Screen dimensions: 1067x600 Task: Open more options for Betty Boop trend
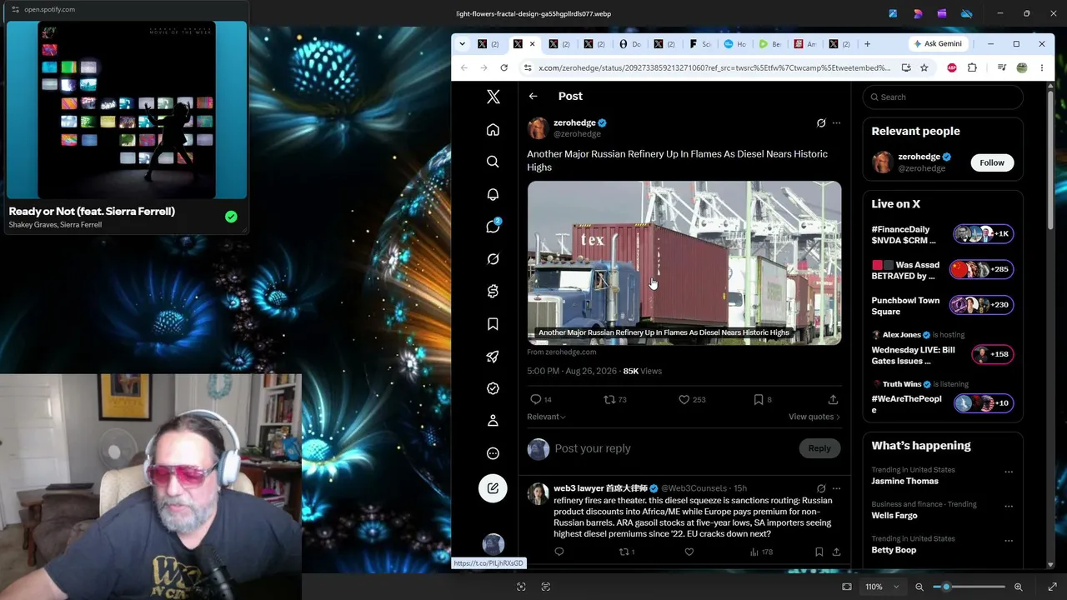tap(1009, 541)
